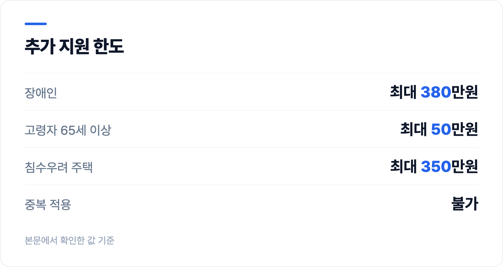Select the 침수우려 주택 label
The image size is (503, 267).
(59, 167)
